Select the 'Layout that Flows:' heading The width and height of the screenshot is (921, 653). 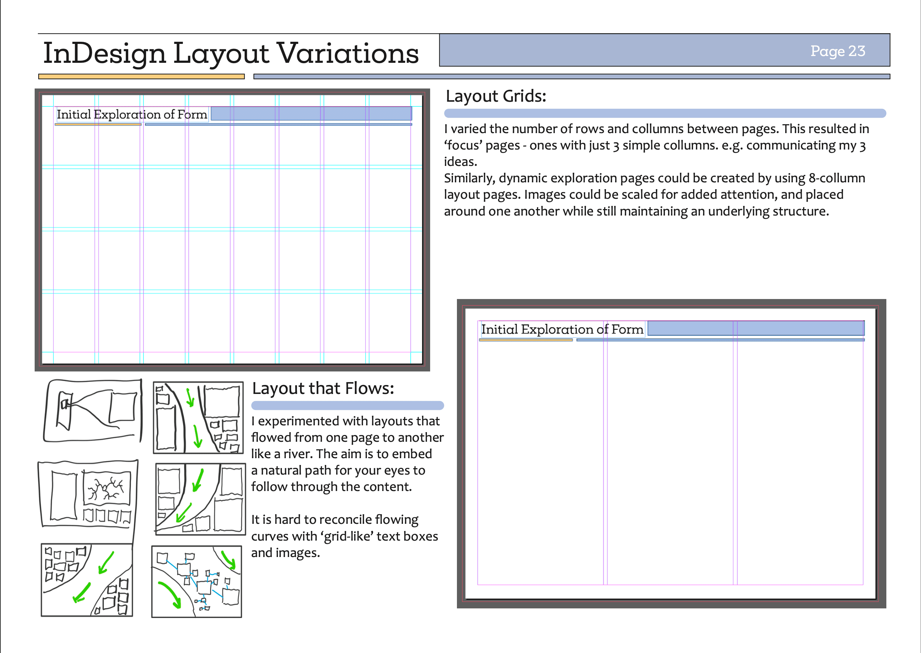click(x=323, y=389)
